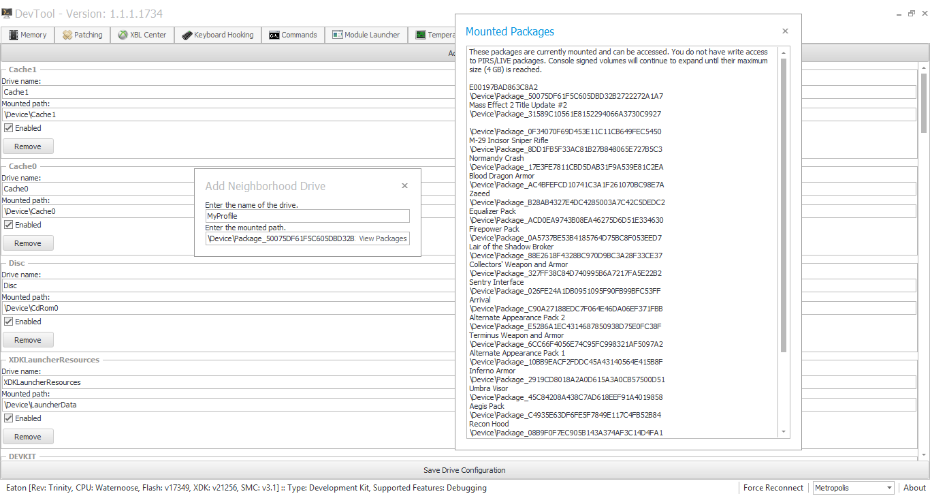Screen dimensions: 930x496
Task: Restore down the DevTool window
Action: point(911,13)
